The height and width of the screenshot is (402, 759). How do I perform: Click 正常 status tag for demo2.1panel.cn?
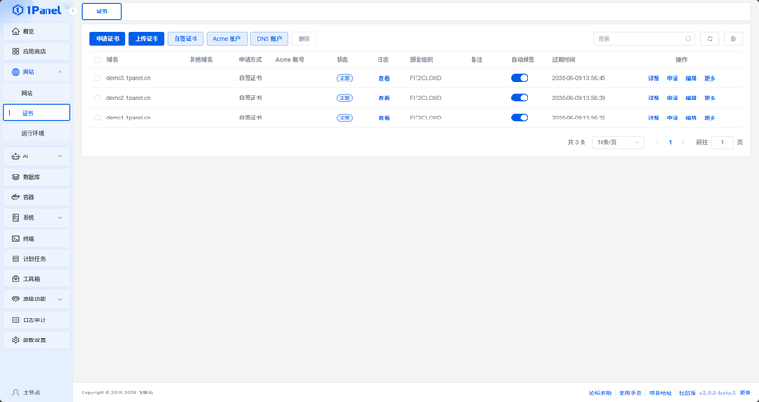tap(344, 99)
